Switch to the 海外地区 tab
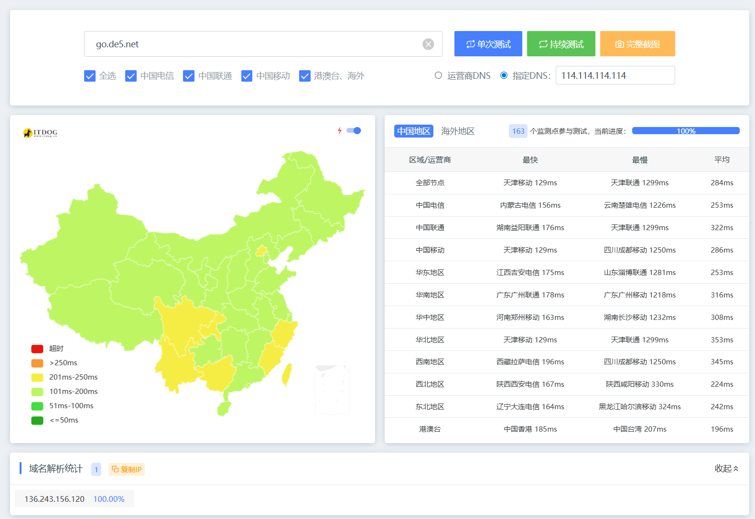 click(458, 131)
